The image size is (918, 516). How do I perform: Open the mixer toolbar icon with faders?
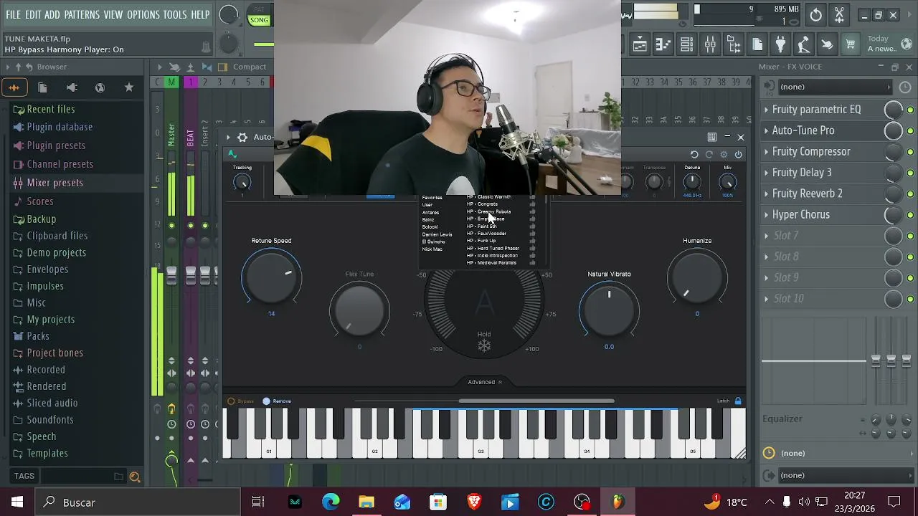coord(710,45)
